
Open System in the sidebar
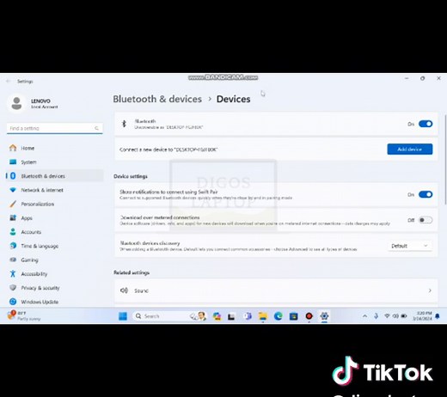point(54,162)
